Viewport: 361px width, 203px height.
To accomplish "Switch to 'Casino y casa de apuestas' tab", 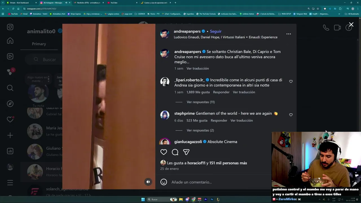I will coord(156,3).
